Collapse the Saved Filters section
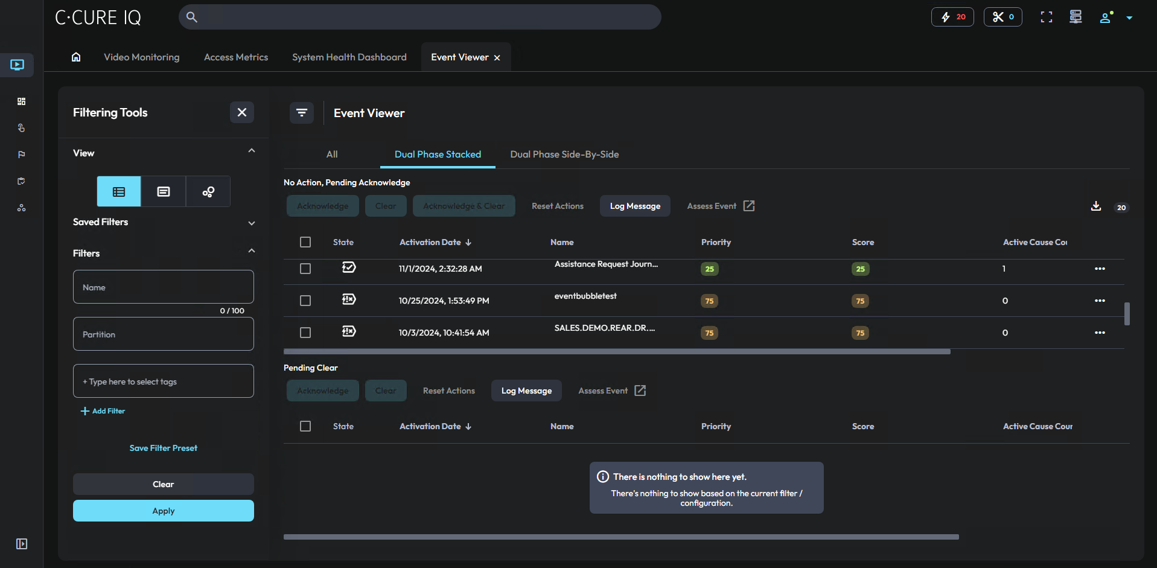1157x568 pixels. tap(252, 223)
